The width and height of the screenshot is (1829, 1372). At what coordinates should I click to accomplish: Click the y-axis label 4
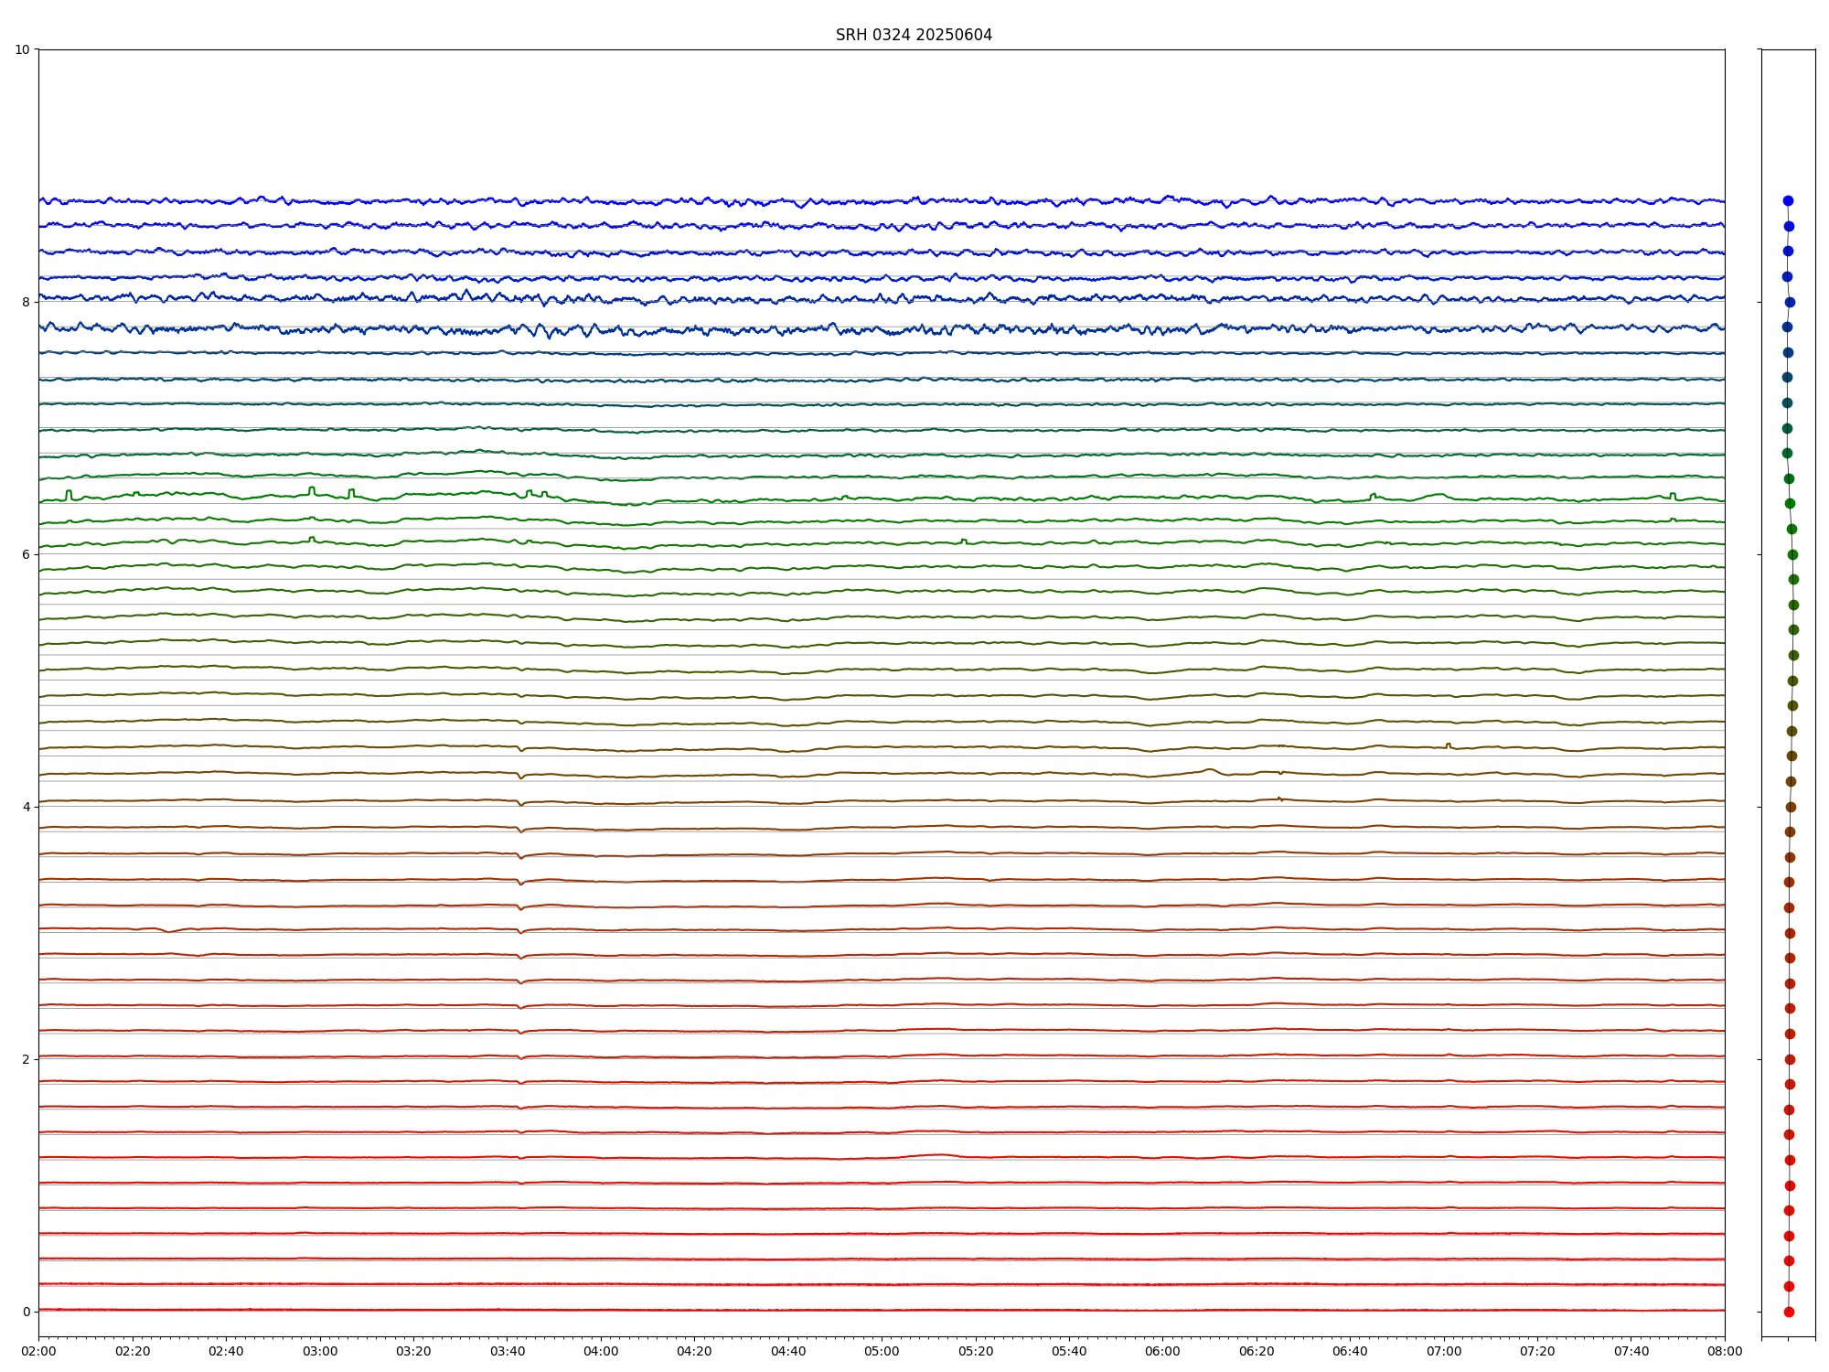[26, 807]
